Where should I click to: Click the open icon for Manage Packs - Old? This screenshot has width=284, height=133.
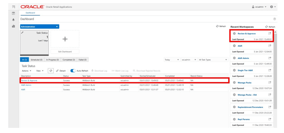pos(269,95)
